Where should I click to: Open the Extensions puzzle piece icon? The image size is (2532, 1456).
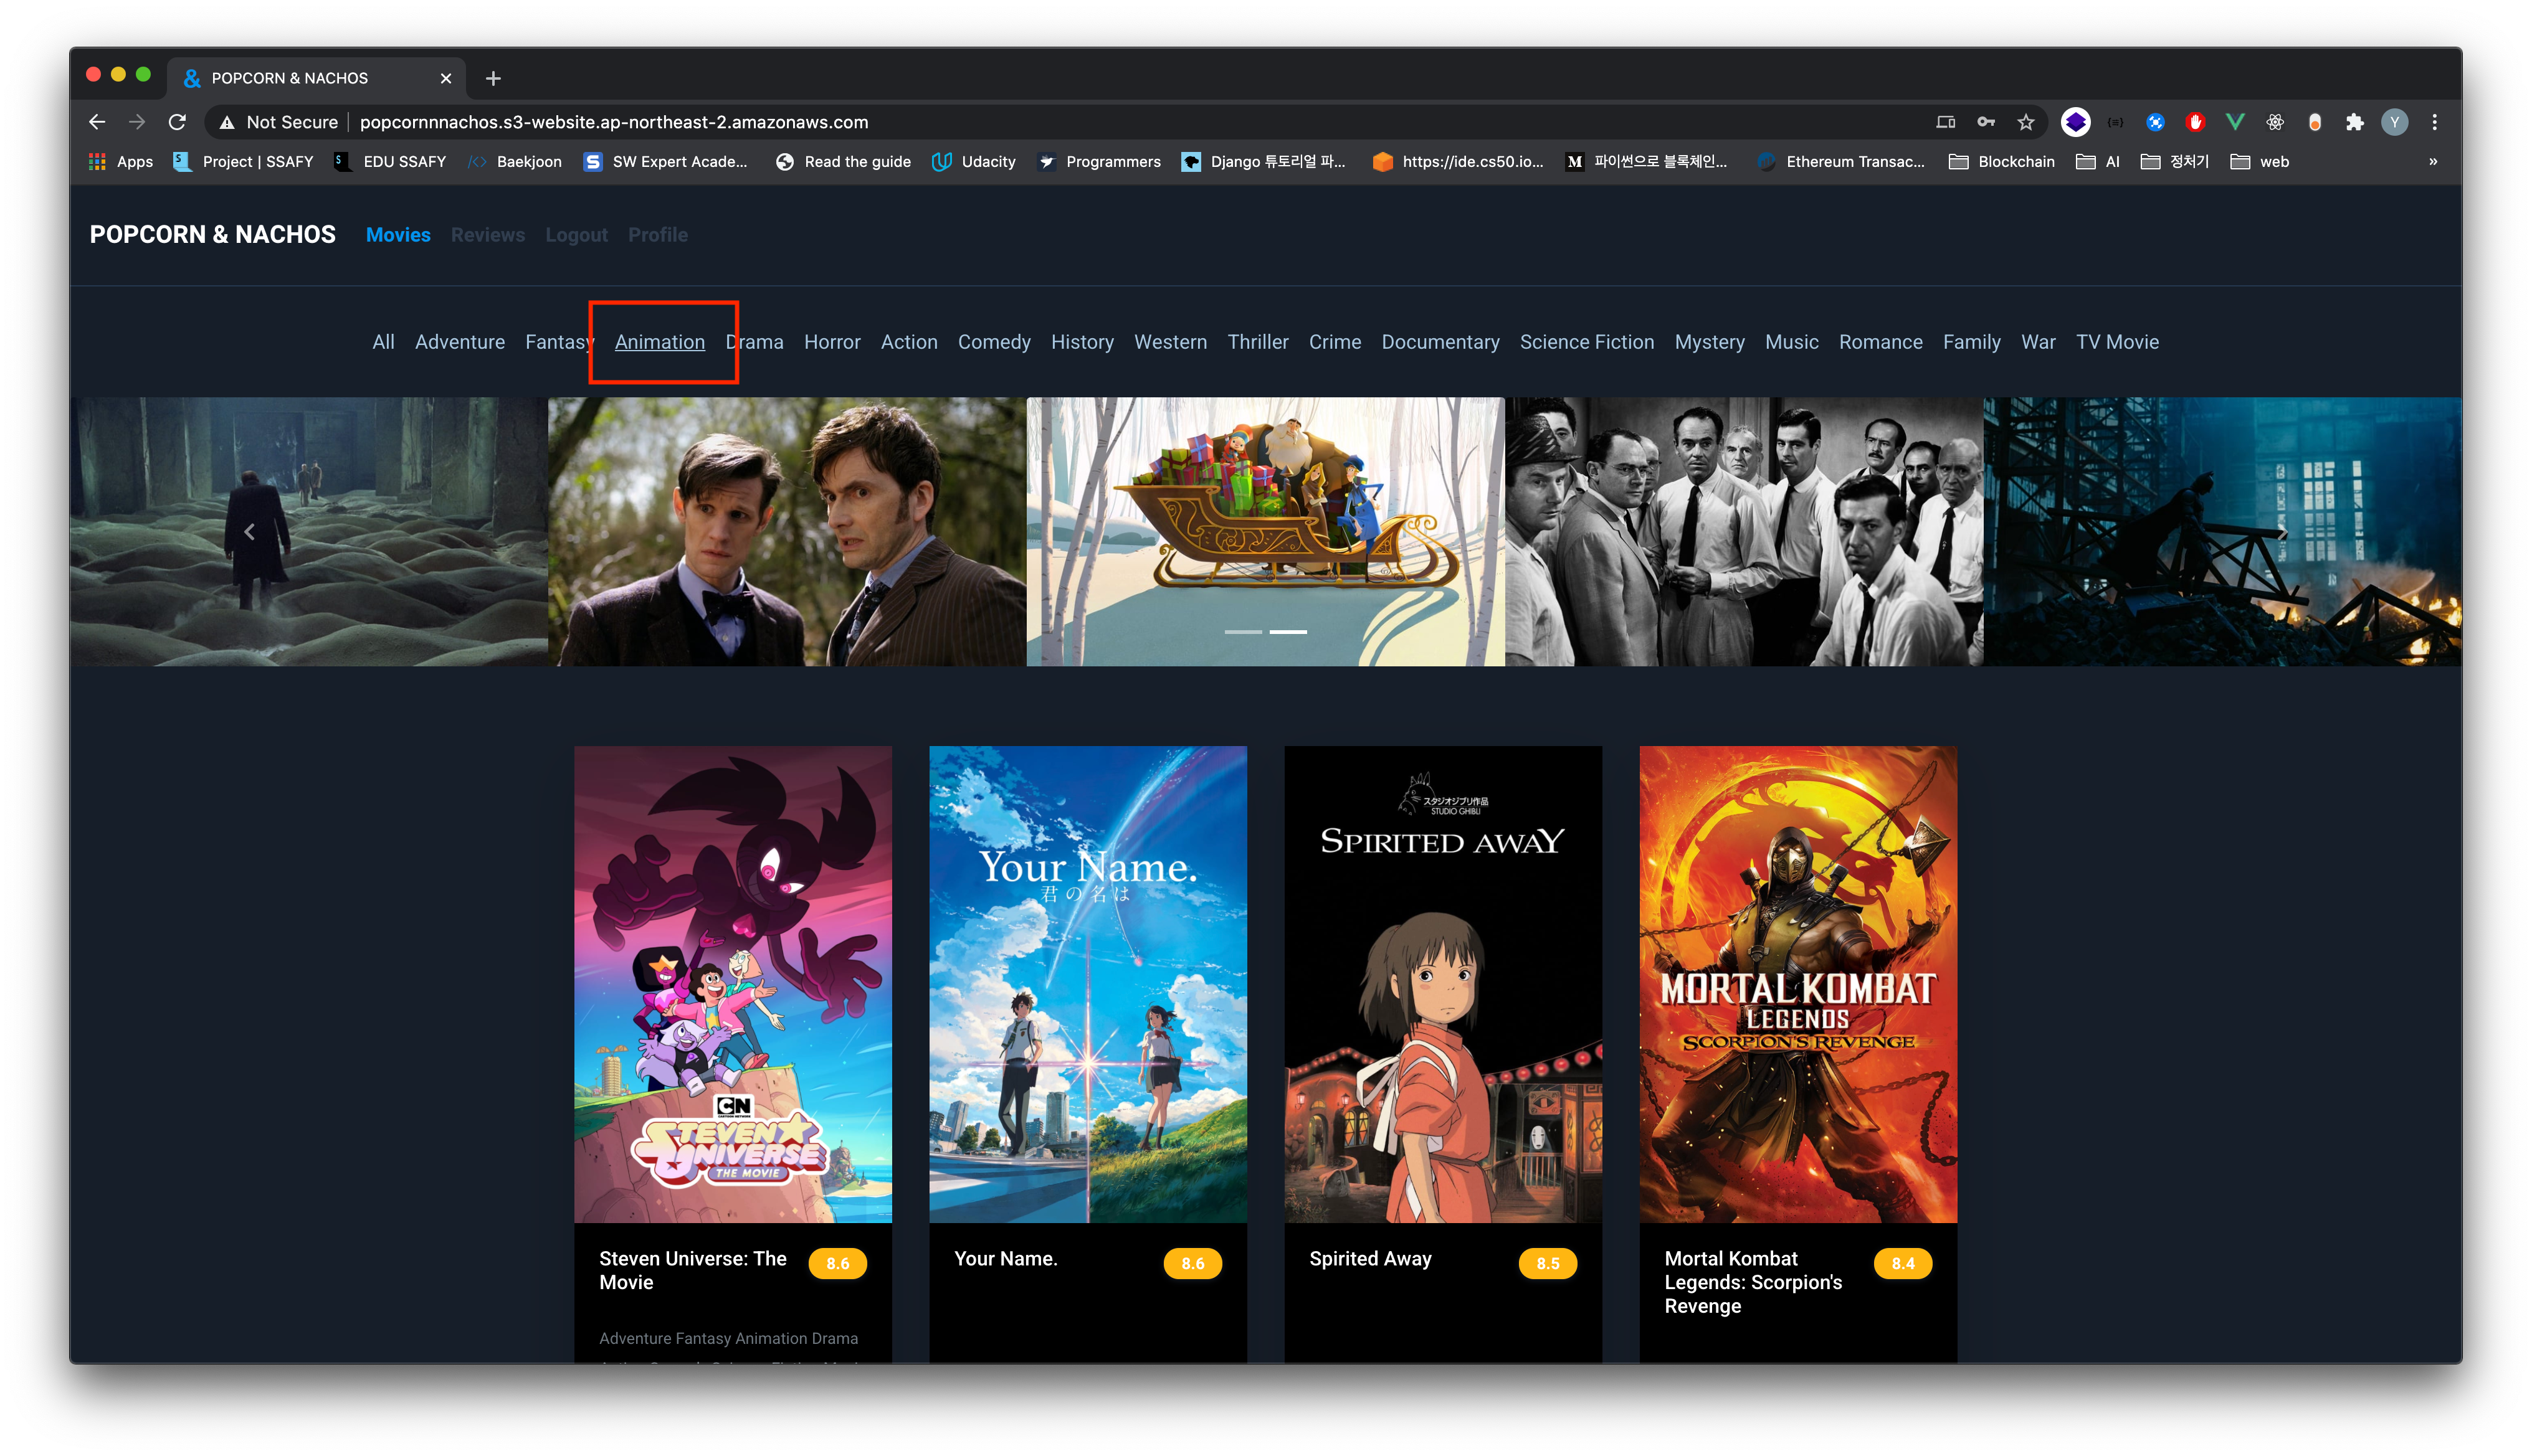[x=2354, y=122]
